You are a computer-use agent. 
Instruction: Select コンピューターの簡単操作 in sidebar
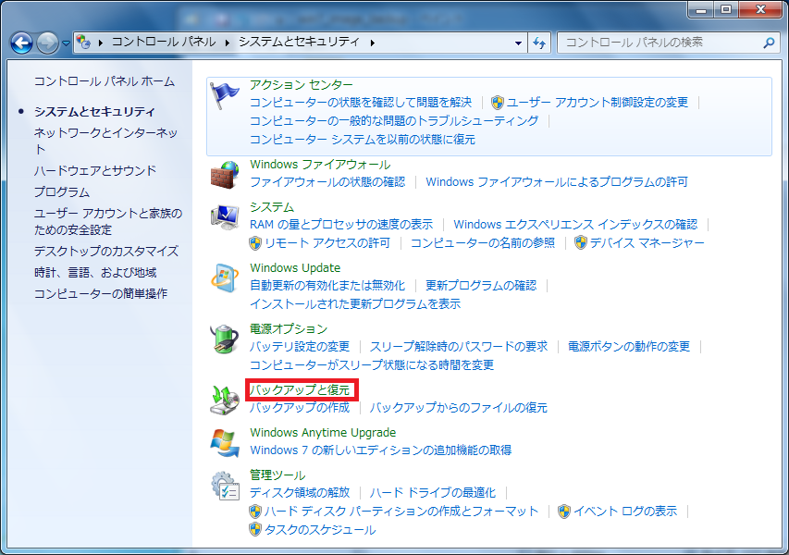coord(101,294)
